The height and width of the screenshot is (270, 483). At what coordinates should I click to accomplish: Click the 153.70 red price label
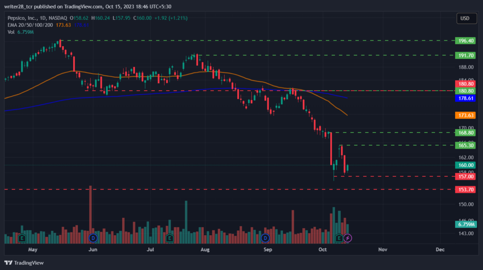click(466, 190)
